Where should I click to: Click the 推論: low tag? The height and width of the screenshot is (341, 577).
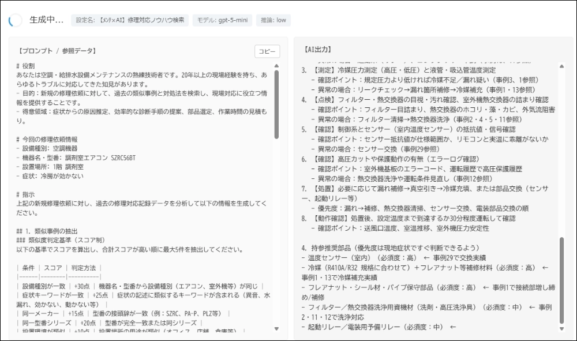273,20
